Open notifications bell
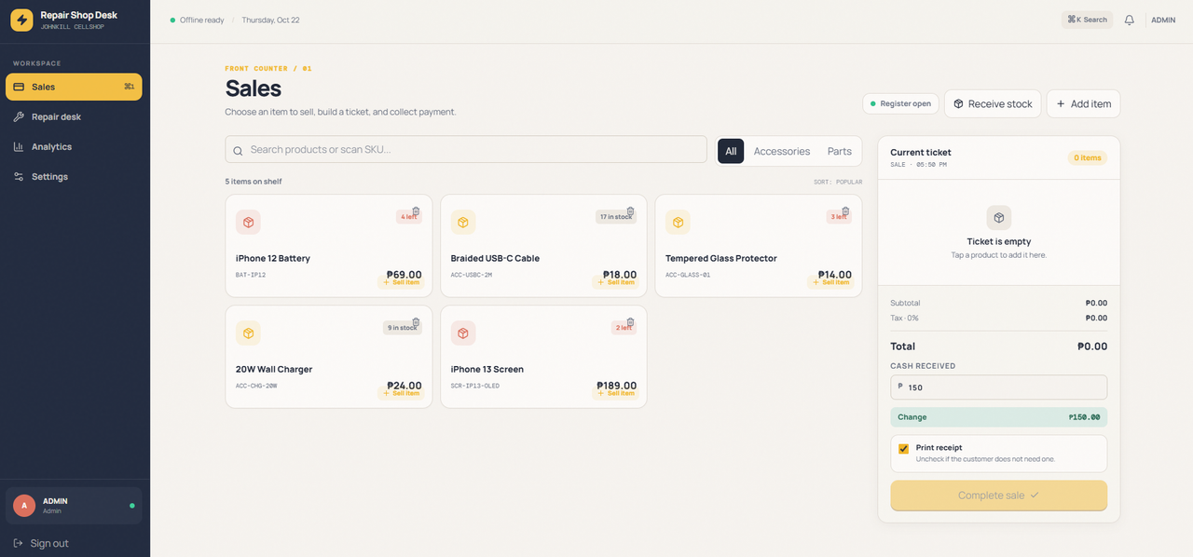The image size is (1193, 557). (x=1130, y=20)
